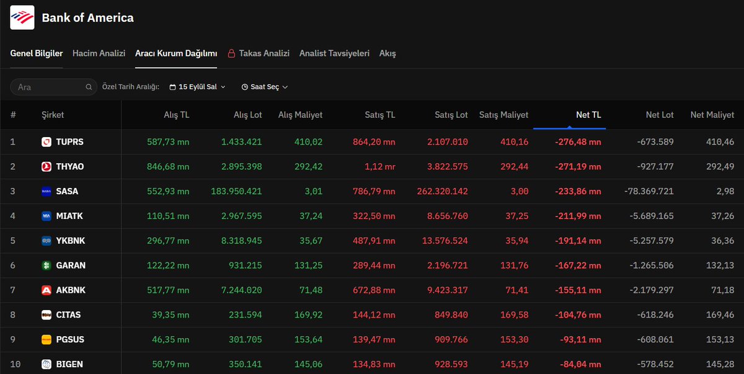Click the -84,04 mn Net TL value
The height and width of the screenshot is (374, 744).
[580, 364]
